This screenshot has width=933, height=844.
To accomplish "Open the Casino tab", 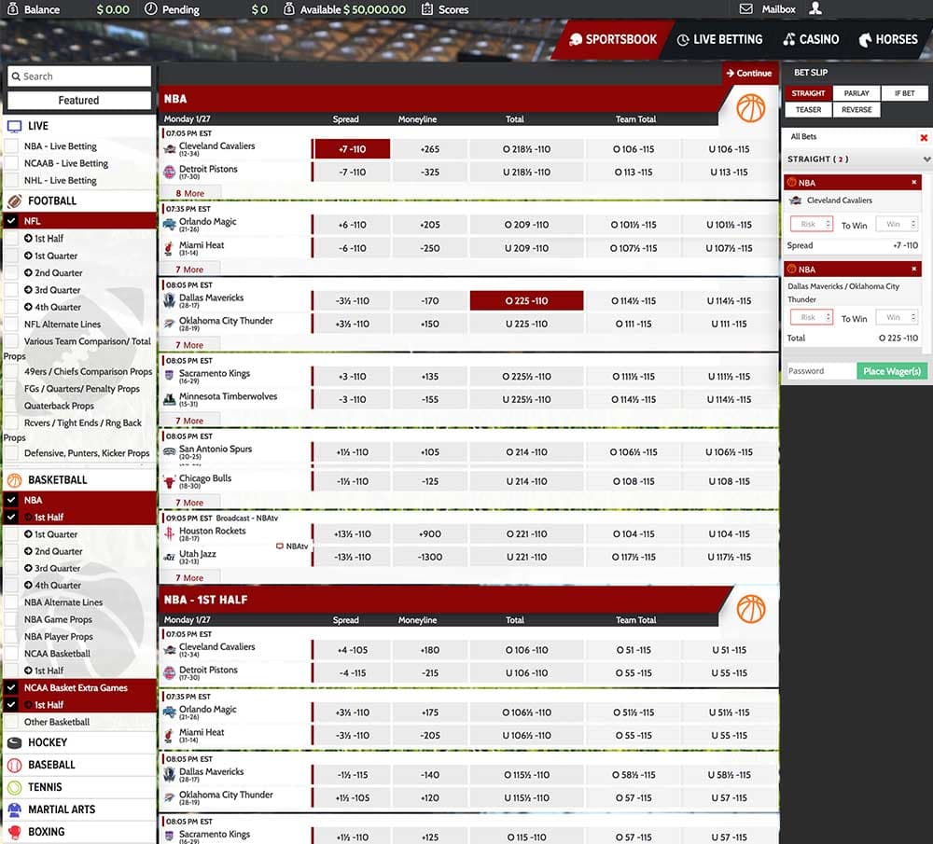I will 811,39.
